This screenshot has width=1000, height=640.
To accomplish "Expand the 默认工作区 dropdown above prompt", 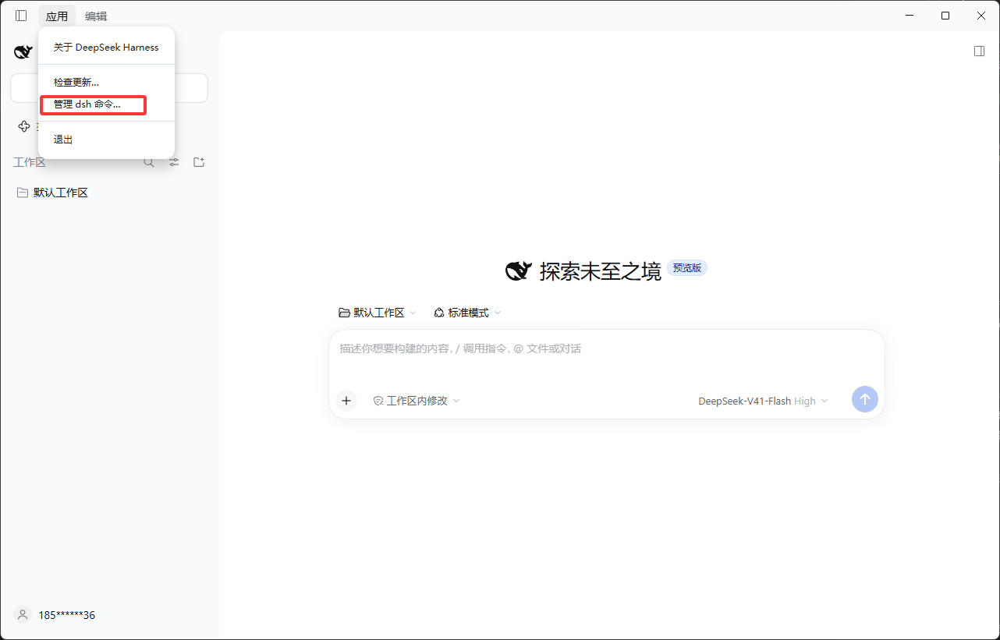I will tap(378, 313).
